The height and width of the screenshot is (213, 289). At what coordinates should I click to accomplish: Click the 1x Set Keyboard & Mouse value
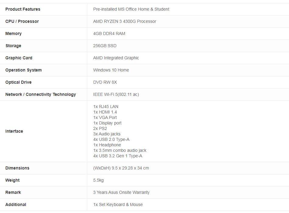click(x=118, y=204)
